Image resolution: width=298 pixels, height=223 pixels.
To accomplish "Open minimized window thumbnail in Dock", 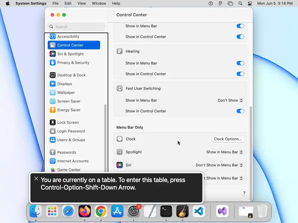I will pyautogui.click(x=246, y=211).
